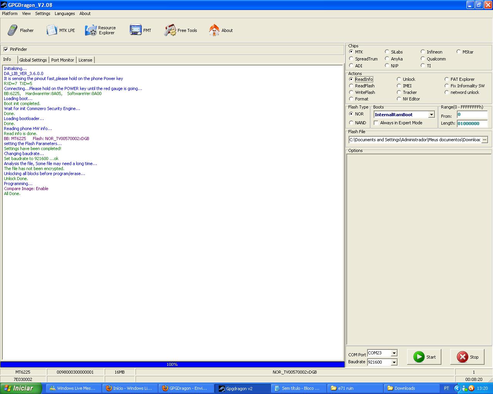The height and width of the screenshot is (394, 493).
Task: Select the MStar chip option
Action: [458, 52]
